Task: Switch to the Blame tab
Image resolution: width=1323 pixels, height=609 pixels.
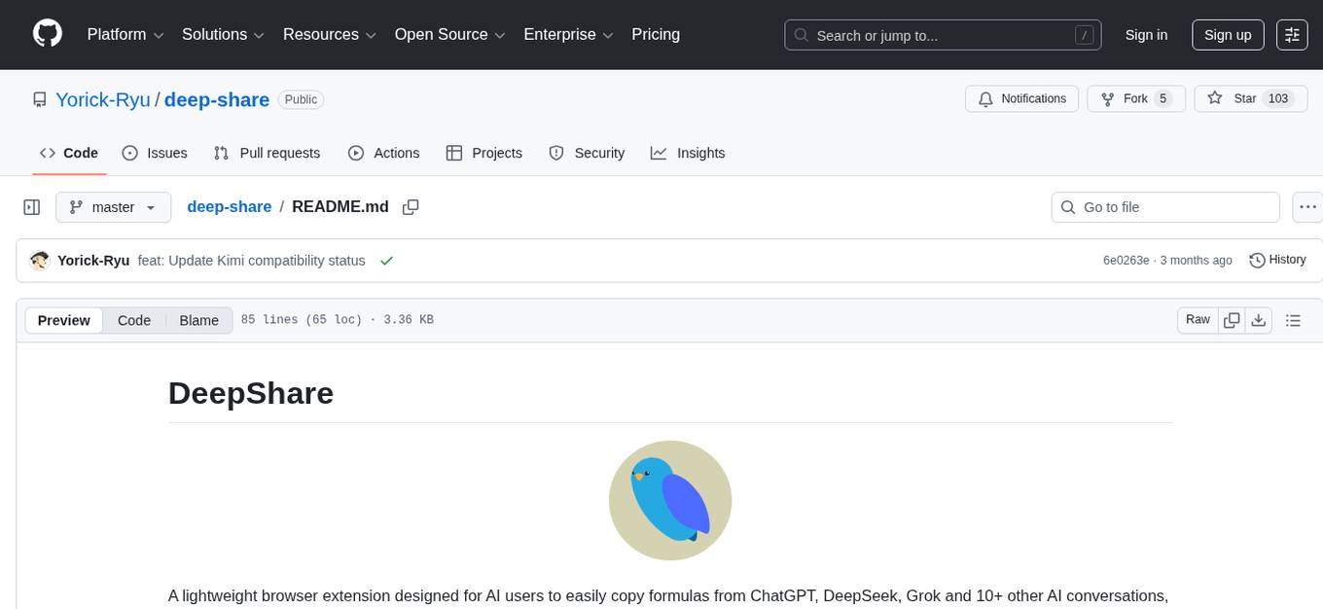Action: click(x=198, y=320)
